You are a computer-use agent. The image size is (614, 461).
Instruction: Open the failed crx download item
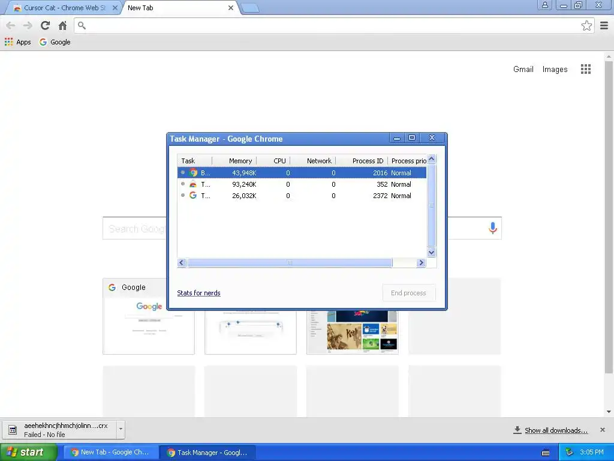pyautogui.click(x=59, y=430)
